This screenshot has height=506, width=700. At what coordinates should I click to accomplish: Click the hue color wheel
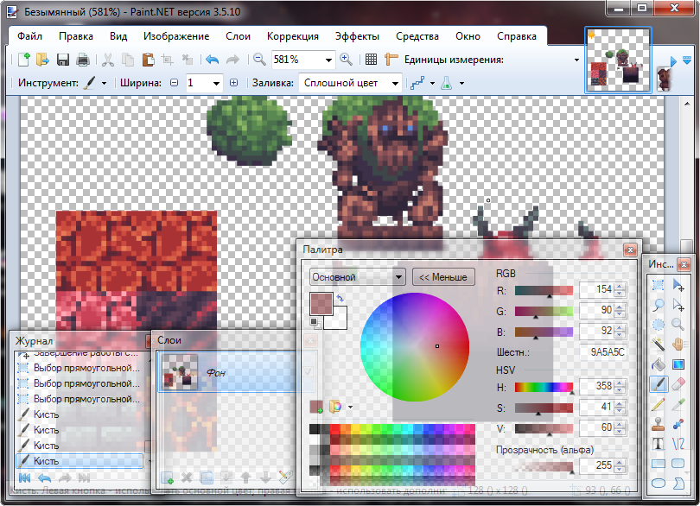[x=415, y=345]
